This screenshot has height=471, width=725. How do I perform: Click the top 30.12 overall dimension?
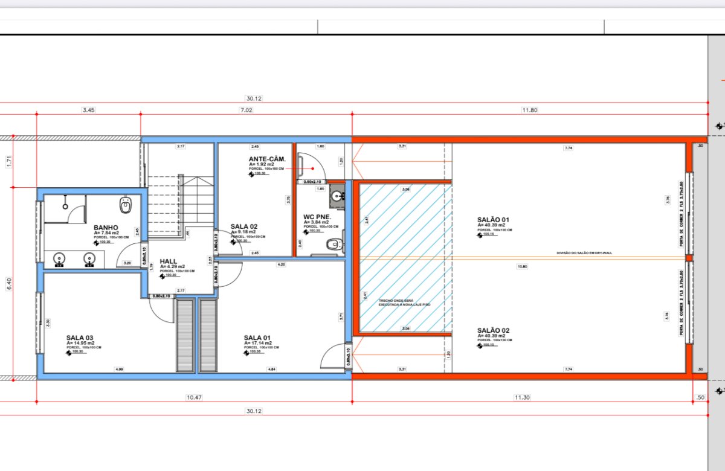[254, 98]
